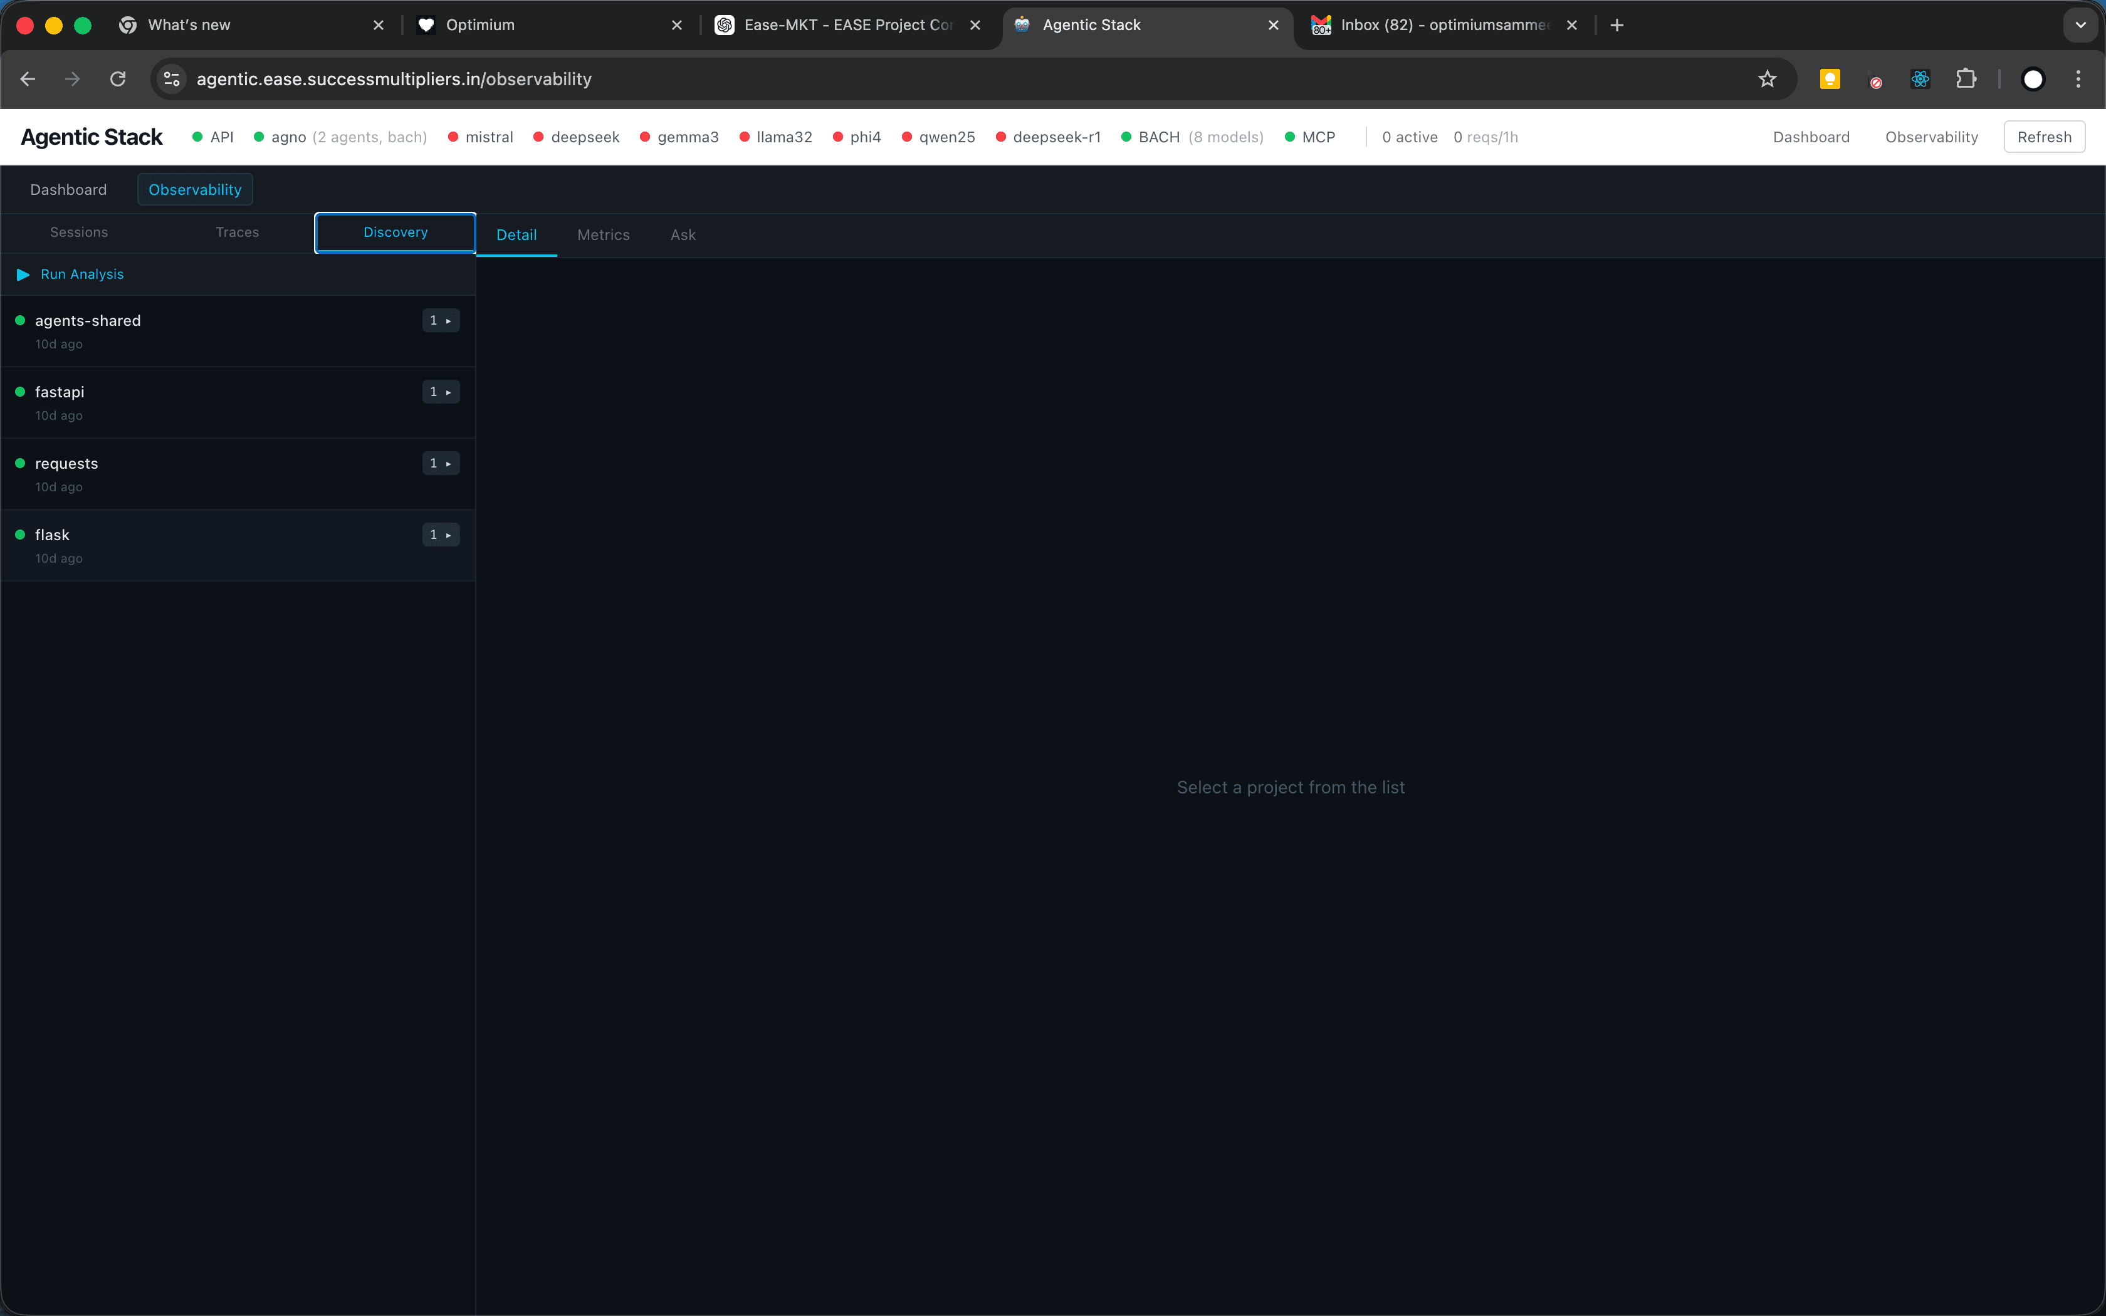The image size is (2106, 1316).
Task: Click the Run Analysis play icon
Action: (x=23, y=274)
